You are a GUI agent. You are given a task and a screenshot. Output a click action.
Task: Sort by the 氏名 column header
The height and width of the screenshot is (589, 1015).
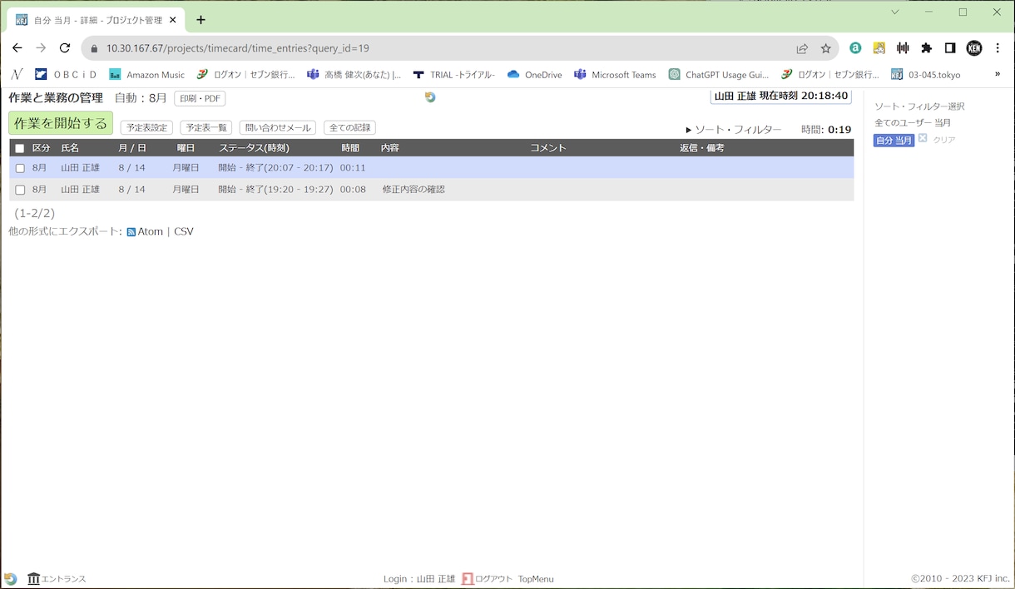click(x=70, y=148)
